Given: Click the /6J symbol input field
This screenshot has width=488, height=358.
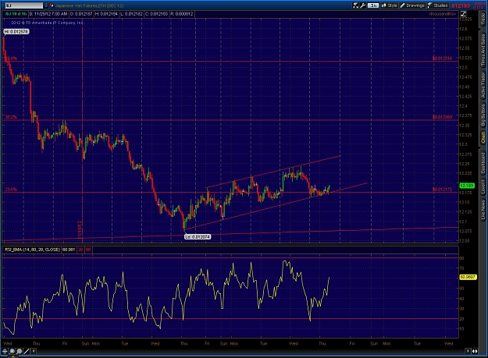Looking at the screenshot, I should tap(23, 5).
